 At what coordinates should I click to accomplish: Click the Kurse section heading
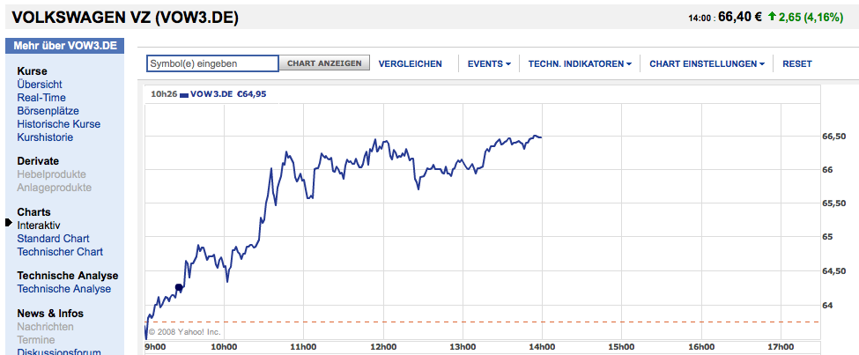coord(33,71)
